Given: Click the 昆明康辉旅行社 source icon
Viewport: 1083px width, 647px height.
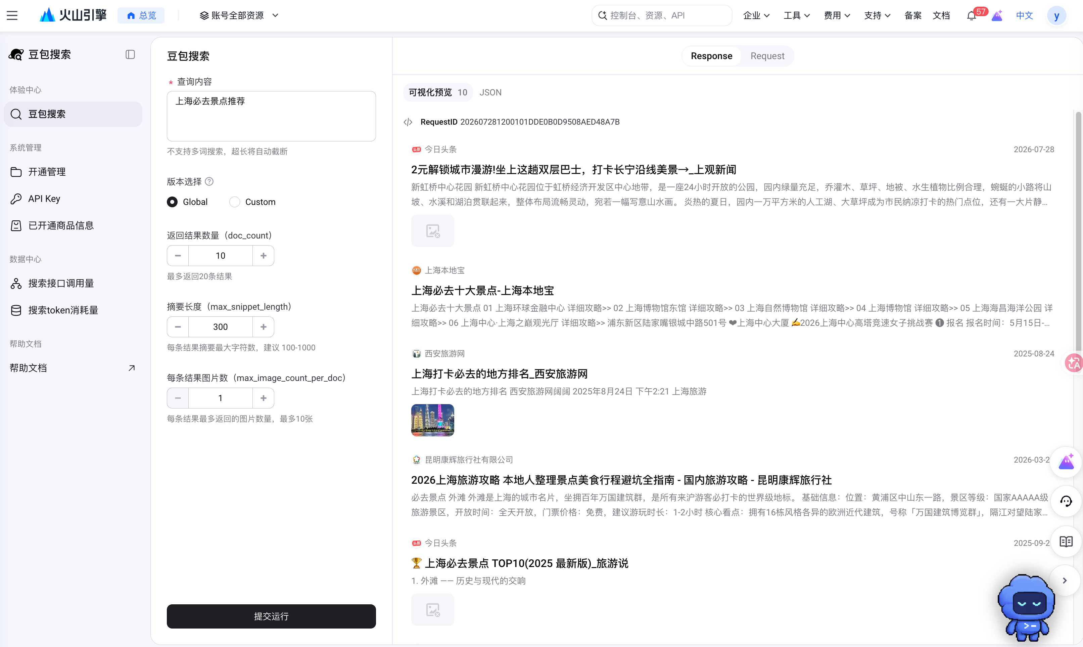Looking at the screenshot, I should click(417, 460).
